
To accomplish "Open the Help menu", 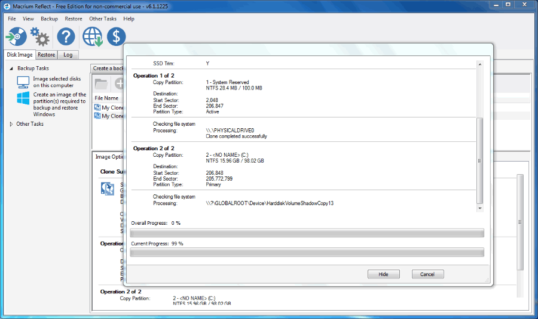I will coord(129,19).
